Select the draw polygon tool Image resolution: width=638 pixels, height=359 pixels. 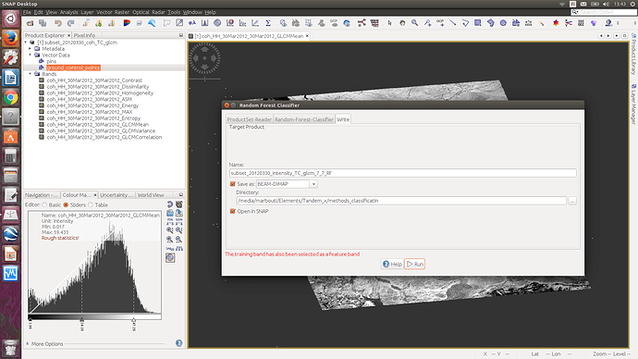(x=491, y=23)
